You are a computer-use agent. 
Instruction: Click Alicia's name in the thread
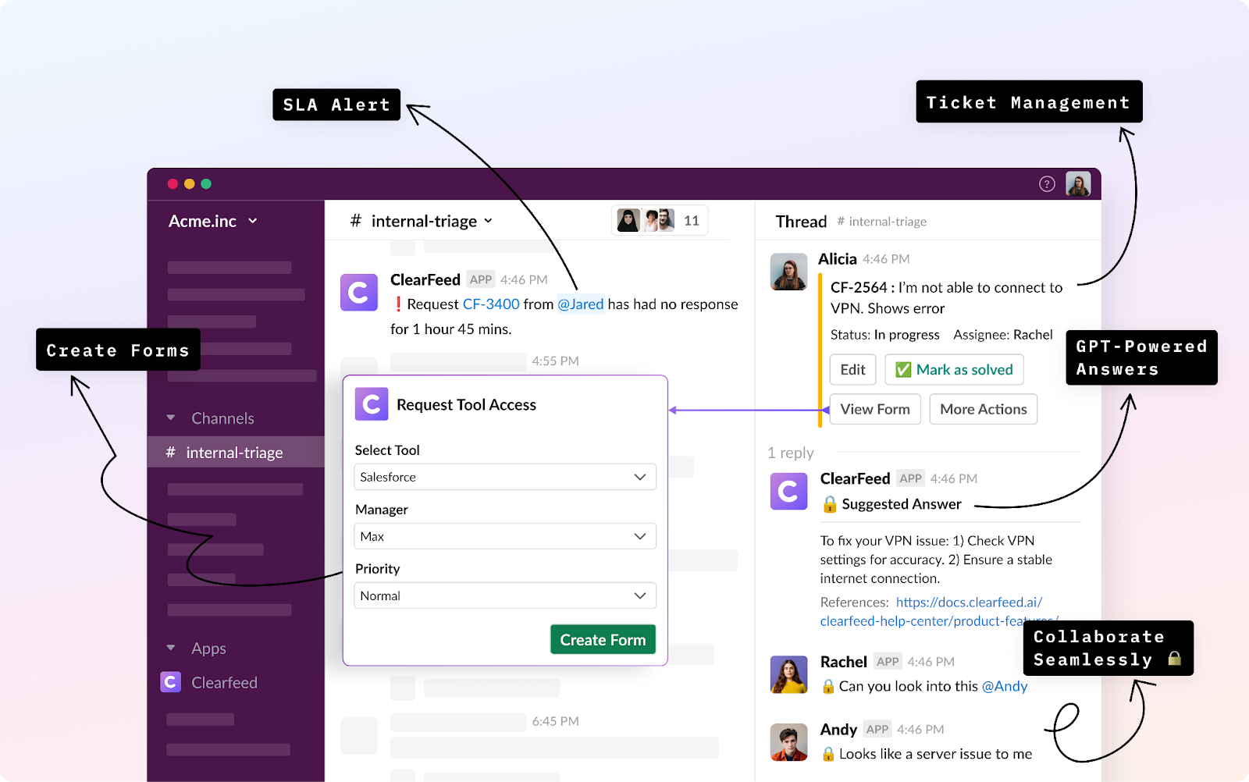coord(838,259)
